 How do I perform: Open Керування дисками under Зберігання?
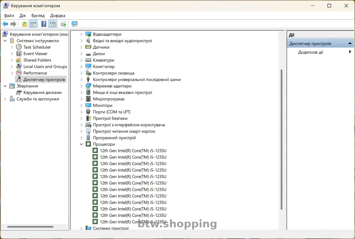tap(42, 93)
